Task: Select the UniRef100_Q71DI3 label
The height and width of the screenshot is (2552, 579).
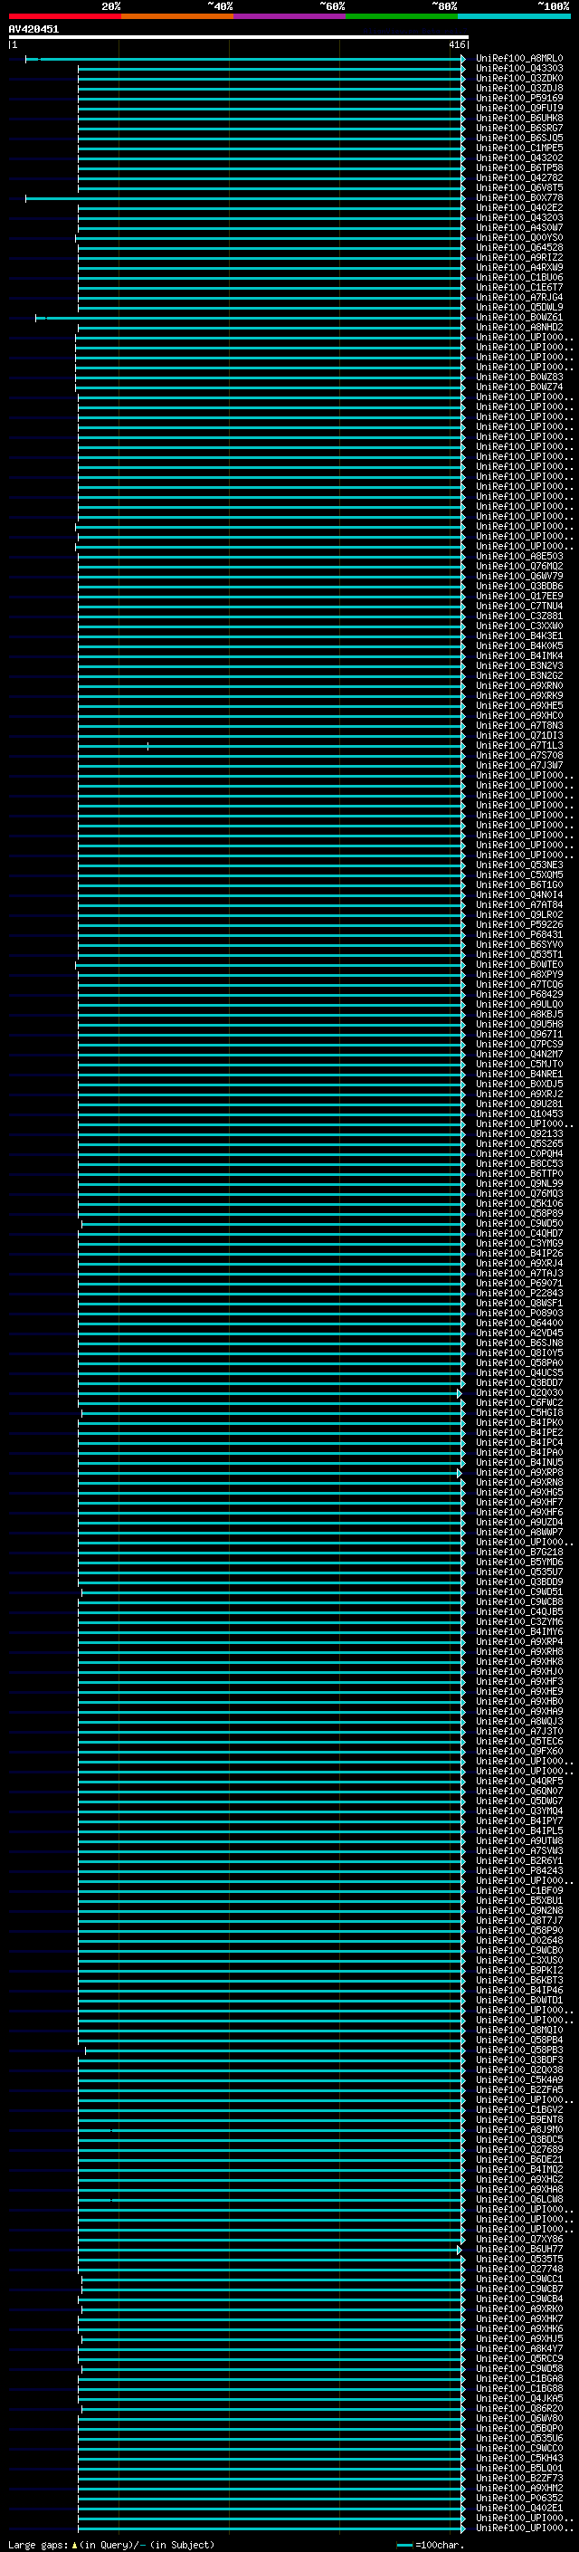Action: click(x=519, y=736)
